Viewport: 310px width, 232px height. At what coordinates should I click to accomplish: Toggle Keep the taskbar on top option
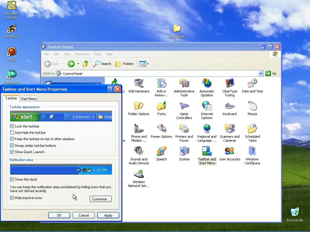coord(12,139)
